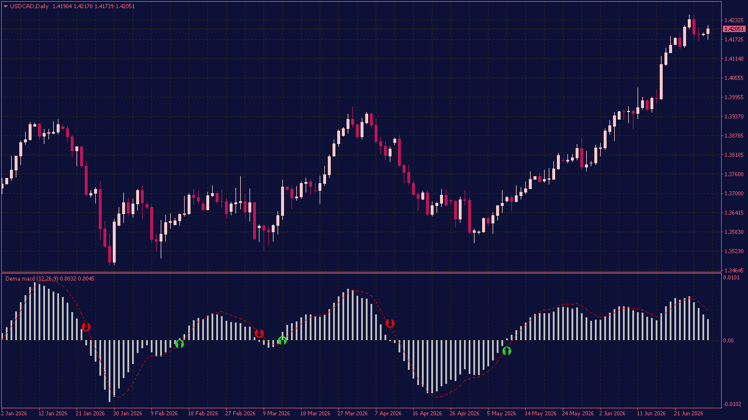
Task: Click the 9 Feb 2026 date label
Action: point(164,414)
